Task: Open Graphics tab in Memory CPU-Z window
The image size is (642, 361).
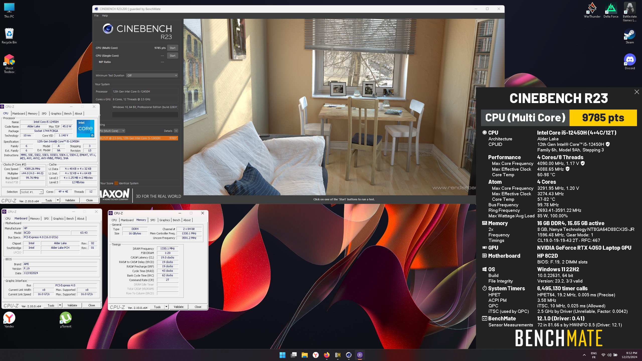Action: 165,220
